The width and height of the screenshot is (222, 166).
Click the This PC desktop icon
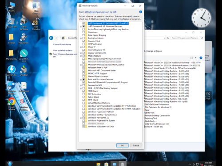(12, 7)
